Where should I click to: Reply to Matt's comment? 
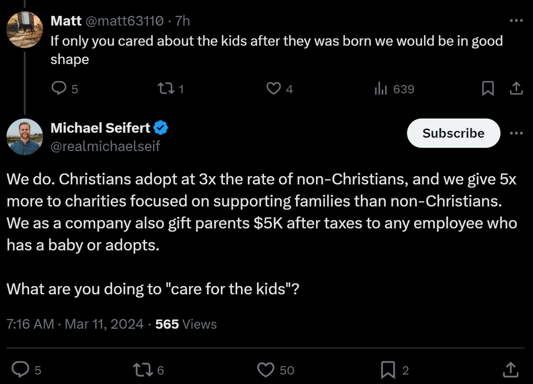59,88
